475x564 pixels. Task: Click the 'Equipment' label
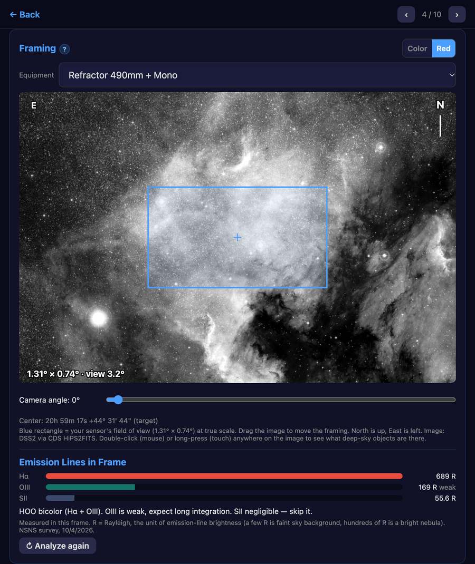(36, 75)
